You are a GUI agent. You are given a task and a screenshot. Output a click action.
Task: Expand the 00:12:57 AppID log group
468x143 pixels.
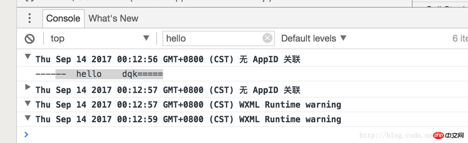coord(27,87)
